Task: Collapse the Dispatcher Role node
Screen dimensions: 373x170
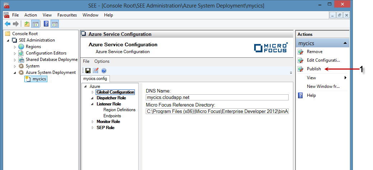Action: 92,98
